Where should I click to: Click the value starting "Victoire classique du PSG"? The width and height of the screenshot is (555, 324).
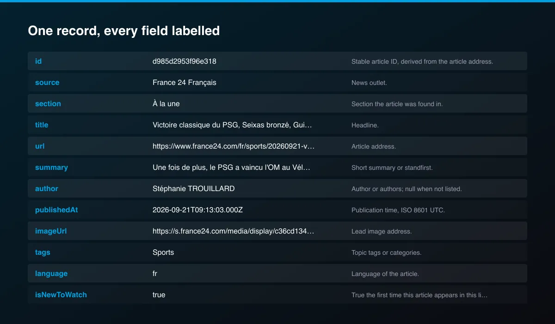[233, 125]
